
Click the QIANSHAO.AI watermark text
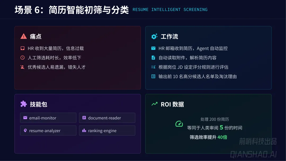pyautogui.click(x=253, y=154)
